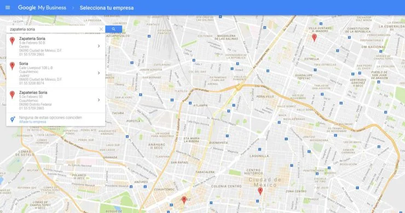Click the 'CENTRO HISTÓRICO' map label
Screen dimensions: 405x213
253,171
